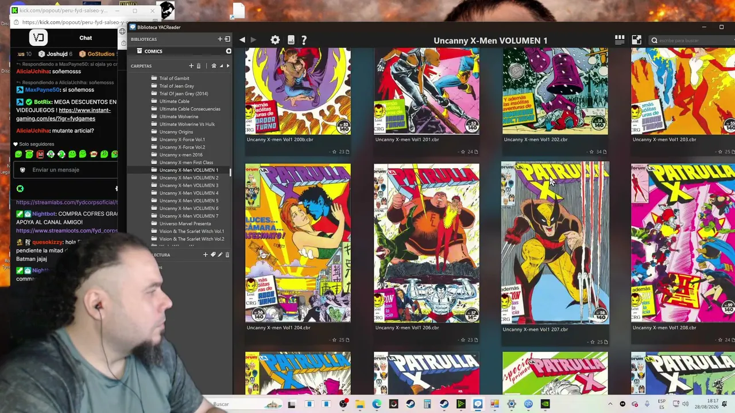Select Vision & The Scarlet Witch Vol.1 folder

click(191, 231)
